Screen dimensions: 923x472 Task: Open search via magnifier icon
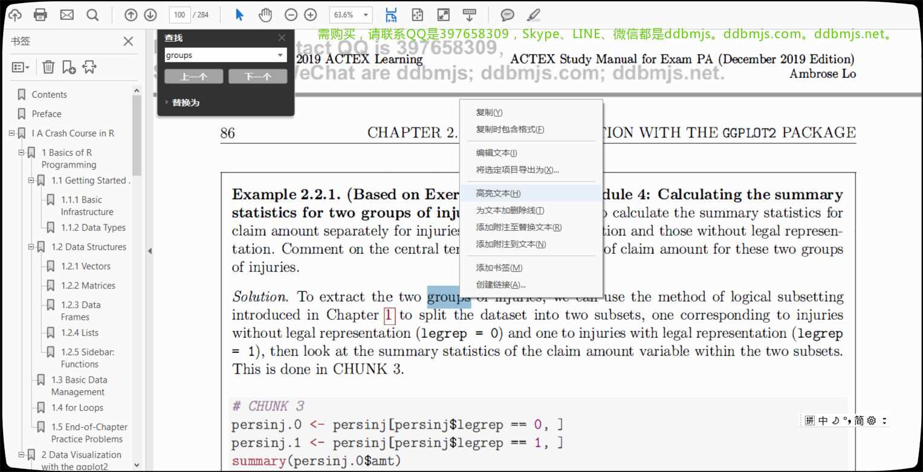pos(92,15)
